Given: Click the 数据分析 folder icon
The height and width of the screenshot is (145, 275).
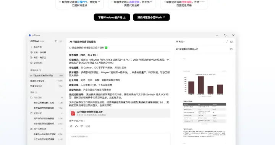Looking at the screenshot, I should point(31,113).
